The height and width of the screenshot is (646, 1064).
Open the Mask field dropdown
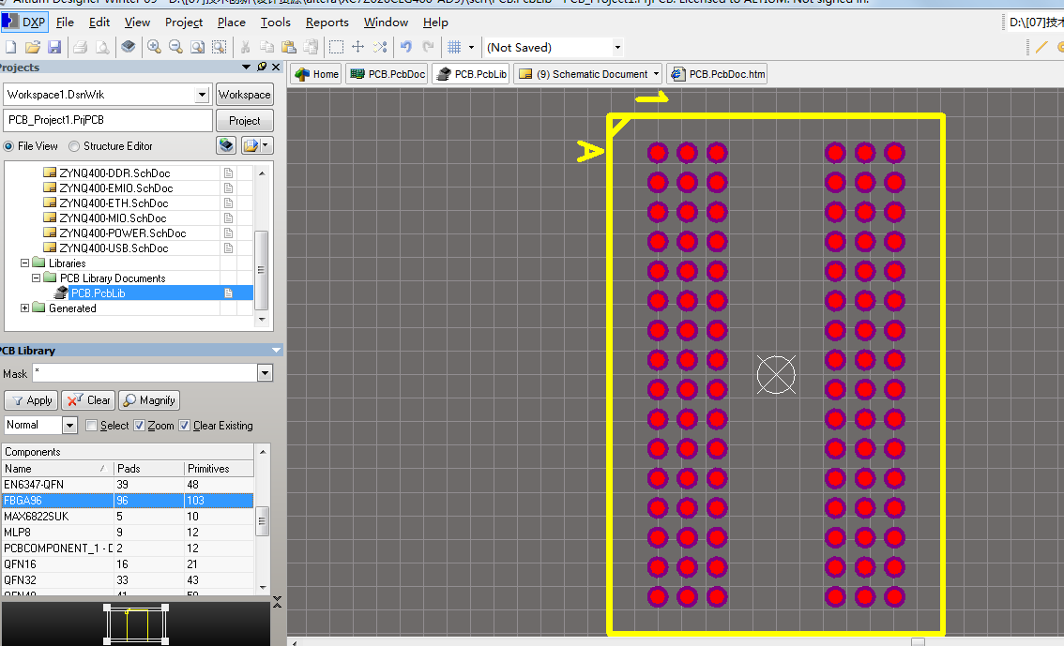(265, 373)
